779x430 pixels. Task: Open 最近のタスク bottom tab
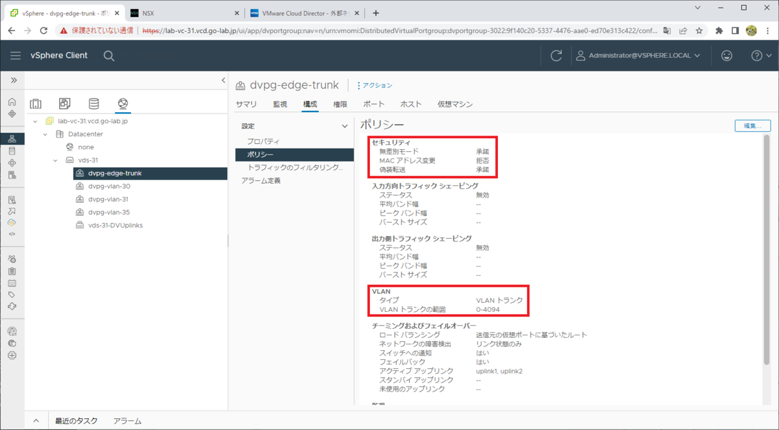tap(76, 421)
